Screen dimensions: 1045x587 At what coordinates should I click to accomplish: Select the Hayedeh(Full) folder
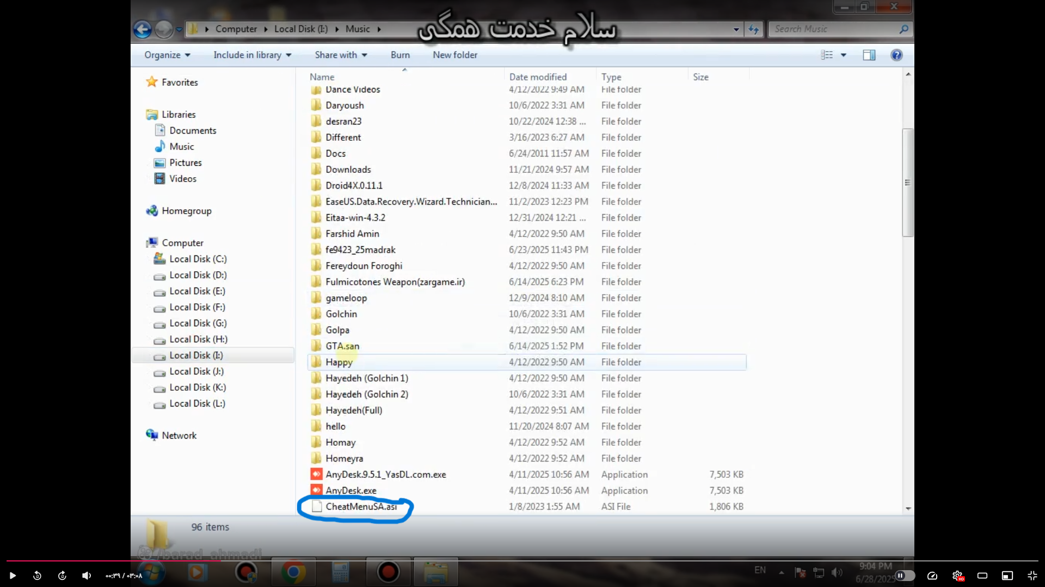(x=354, y=410)
